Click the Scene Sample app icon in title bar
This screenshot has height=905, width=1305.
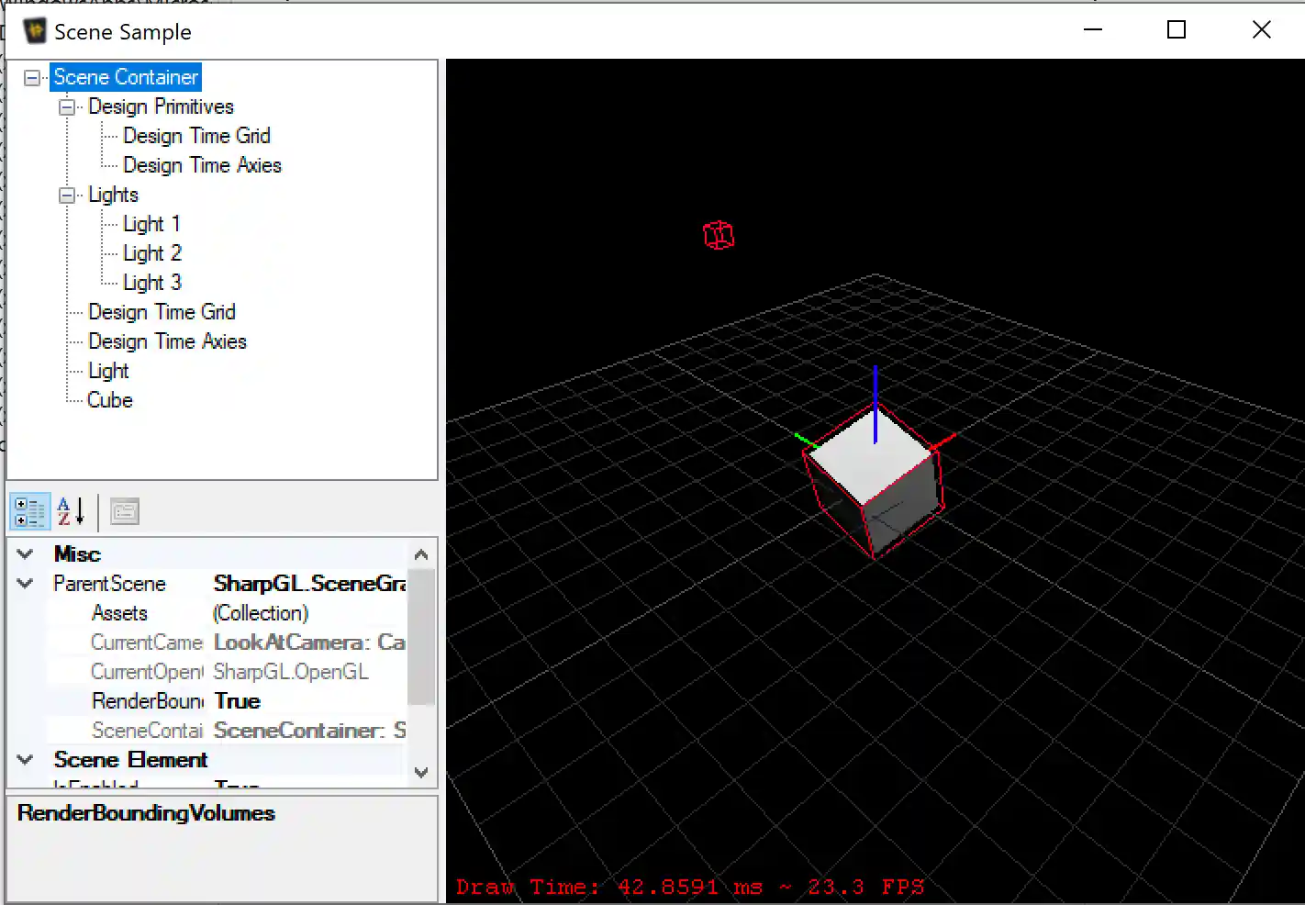coord(35,31)
